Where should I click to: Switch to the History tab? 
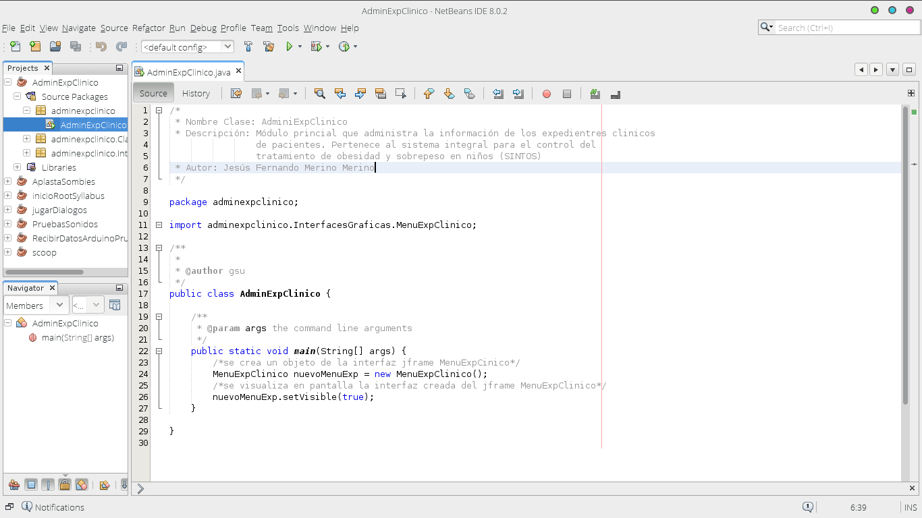point(196,93)
